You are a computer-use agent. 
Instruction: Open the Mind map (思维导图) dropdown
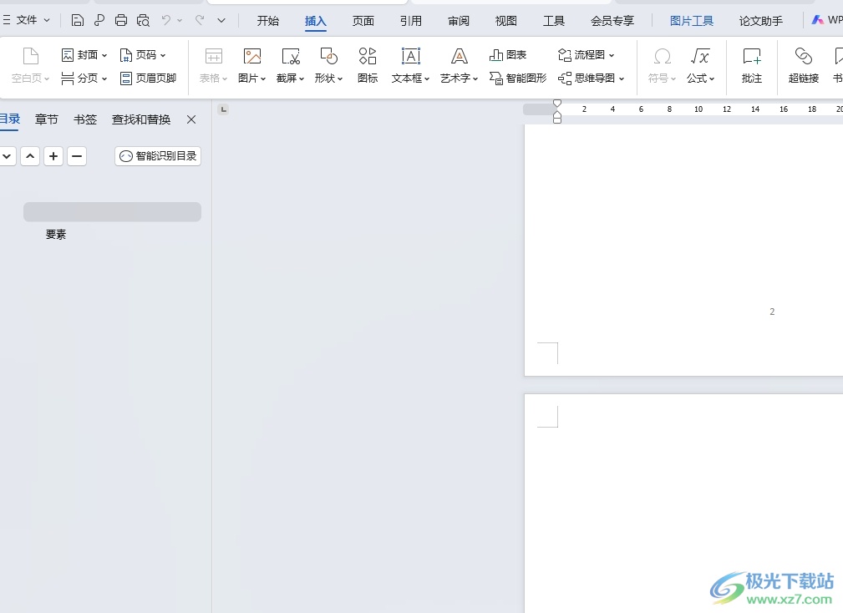(591, 79)
